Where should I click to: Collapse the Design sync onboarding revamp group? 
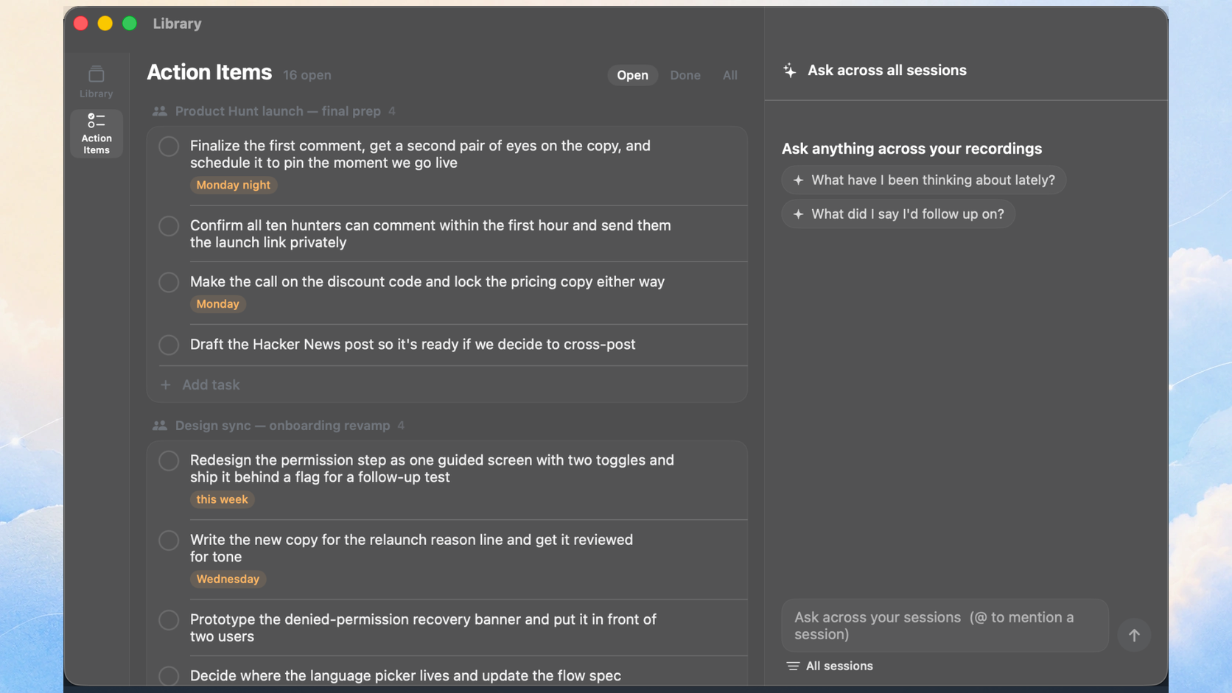coord(279,426)
